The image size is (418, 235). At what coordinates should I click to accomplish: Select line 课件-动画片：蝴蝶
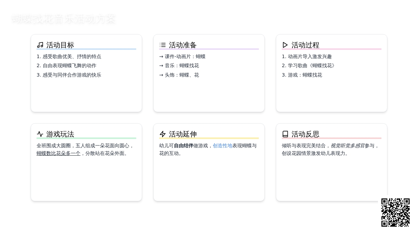point(183,56)
